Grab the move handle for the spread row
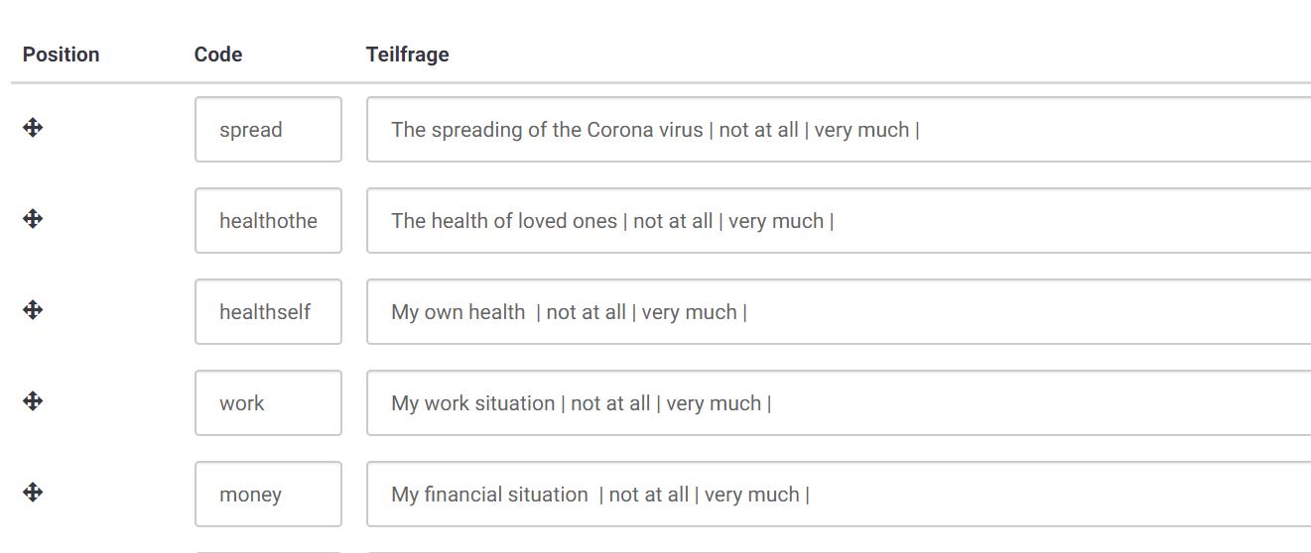The height and width of the screenshot is (553, 1311). pyautogui.click(x=33, y=127)
